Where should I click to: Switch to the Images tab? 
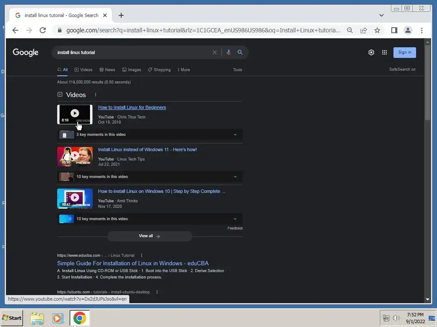[131, 70]
